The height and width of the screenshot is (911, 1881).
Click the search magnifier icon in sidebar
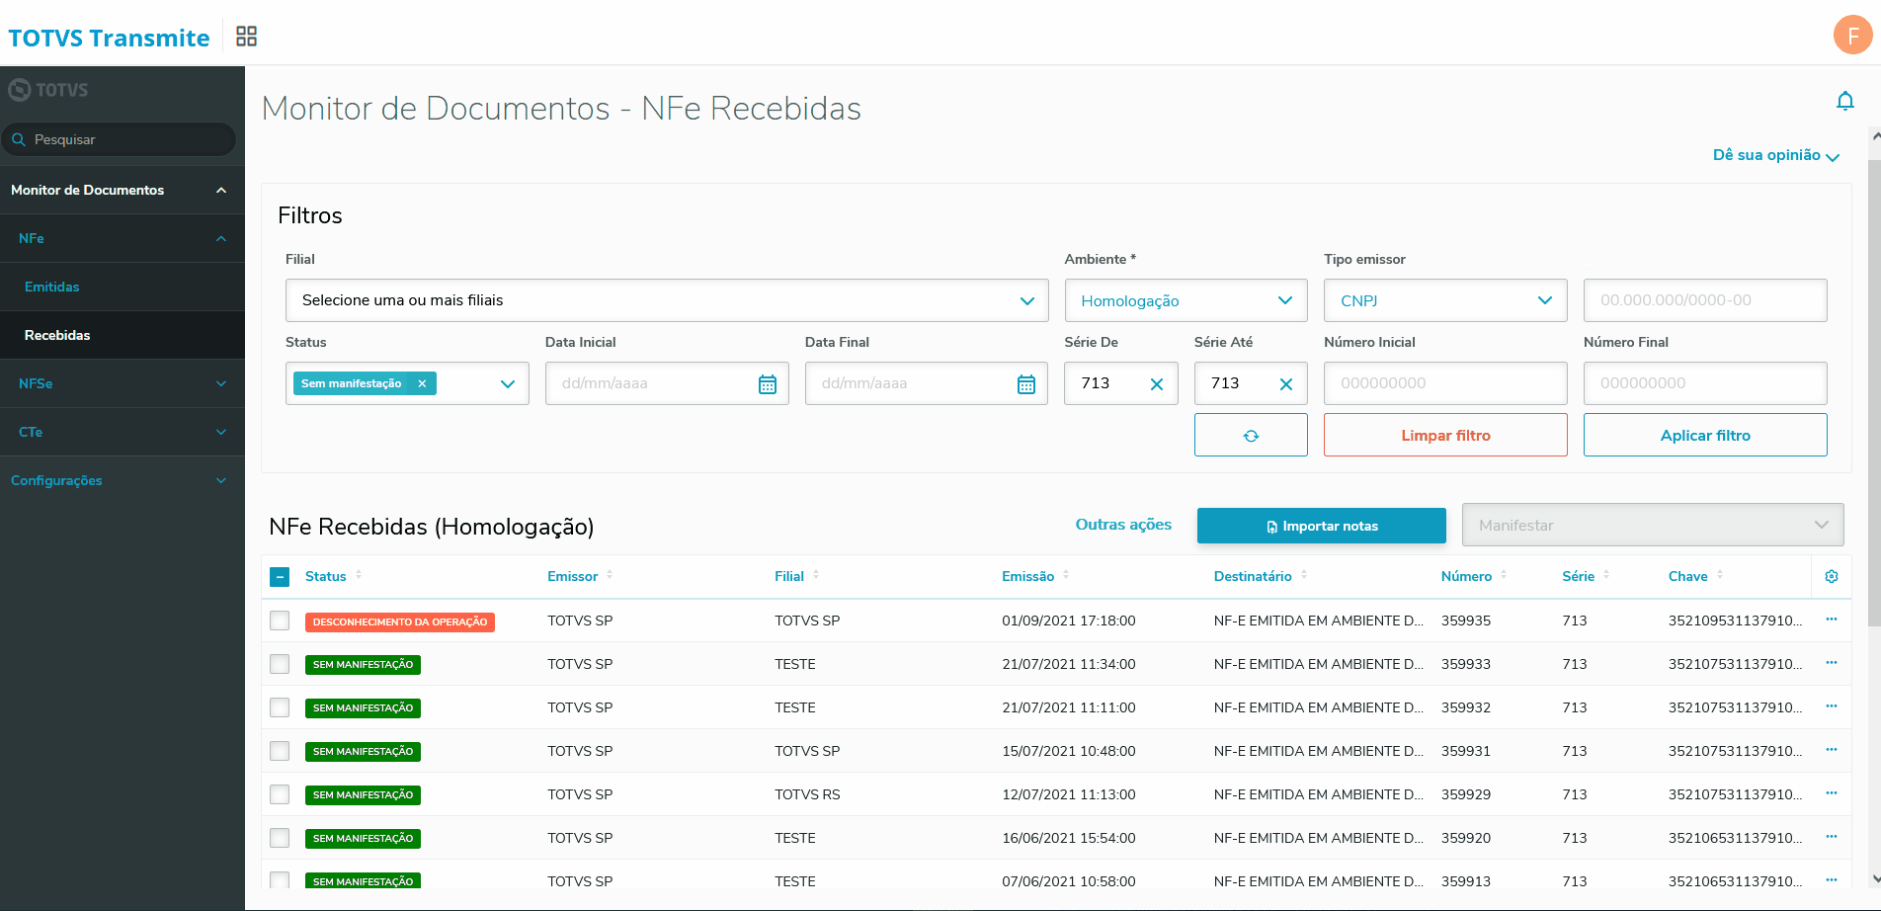[x=19, y=139]
